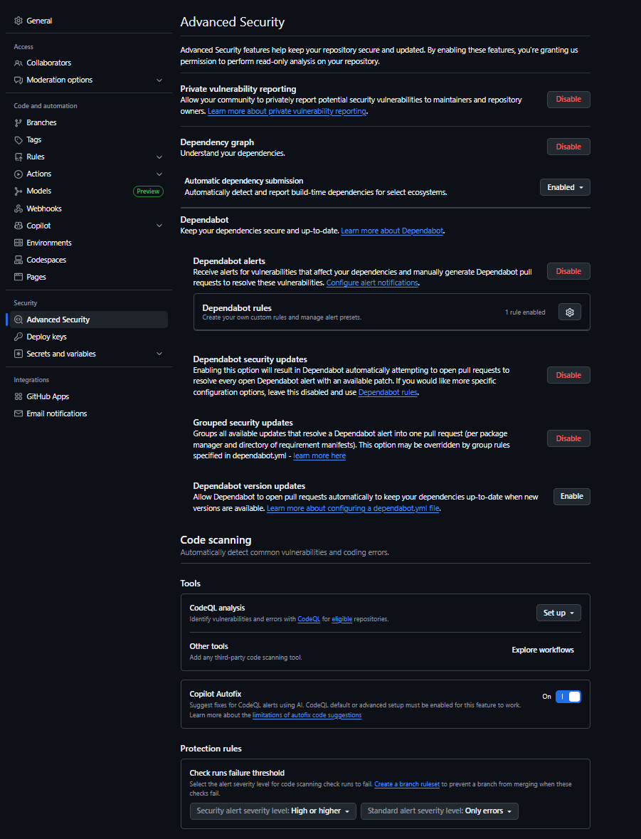Click the Models Preview badge
The width and height of the screenshot is (641, 839).
[148, 191]
